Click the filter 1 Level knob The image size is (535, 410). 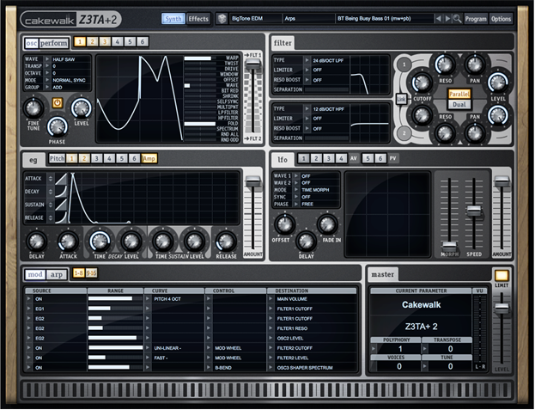(498, 83)
